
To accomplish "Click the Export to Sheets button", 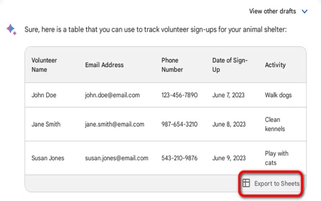I will click(271, 183).
